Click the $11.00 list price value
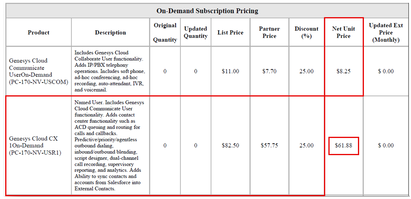The image size is (411, 199). coord(230,71)
